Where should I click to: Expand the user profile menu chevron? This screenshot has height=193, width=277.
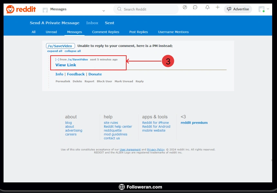pos(268,9)
